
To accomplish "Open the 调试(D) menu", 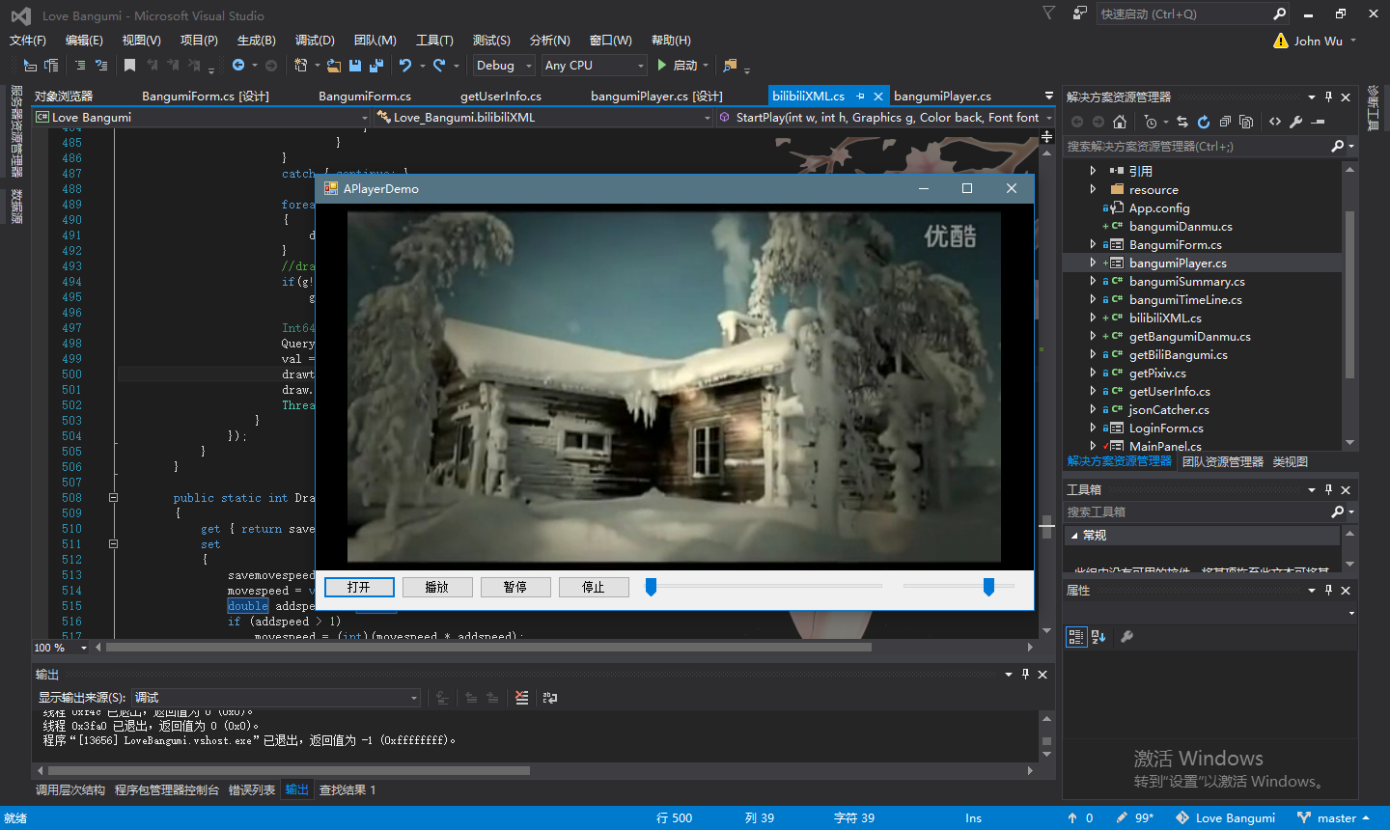I will [315, 41].
